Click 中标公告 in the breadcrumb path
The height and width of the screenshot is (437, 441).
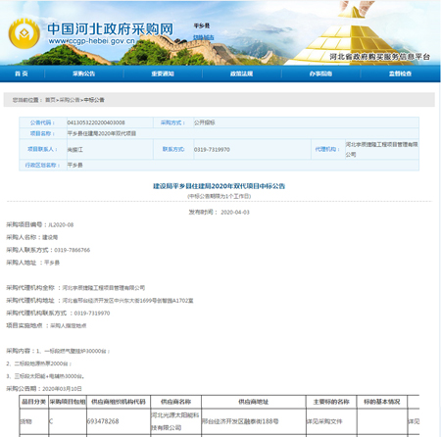[94, 100]
